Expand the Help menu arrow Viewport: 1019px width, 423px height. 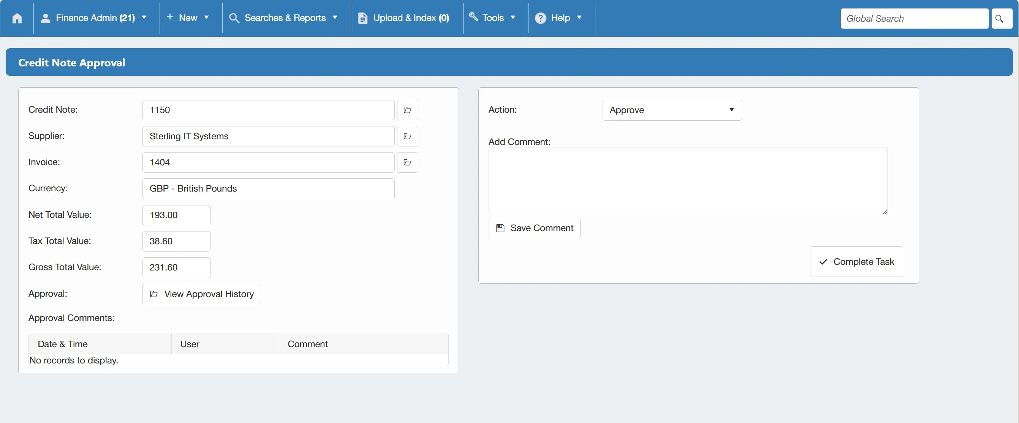click(x=579, y=18)
